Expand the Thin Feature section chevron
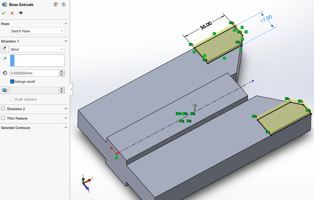 (x=66, y=118)
